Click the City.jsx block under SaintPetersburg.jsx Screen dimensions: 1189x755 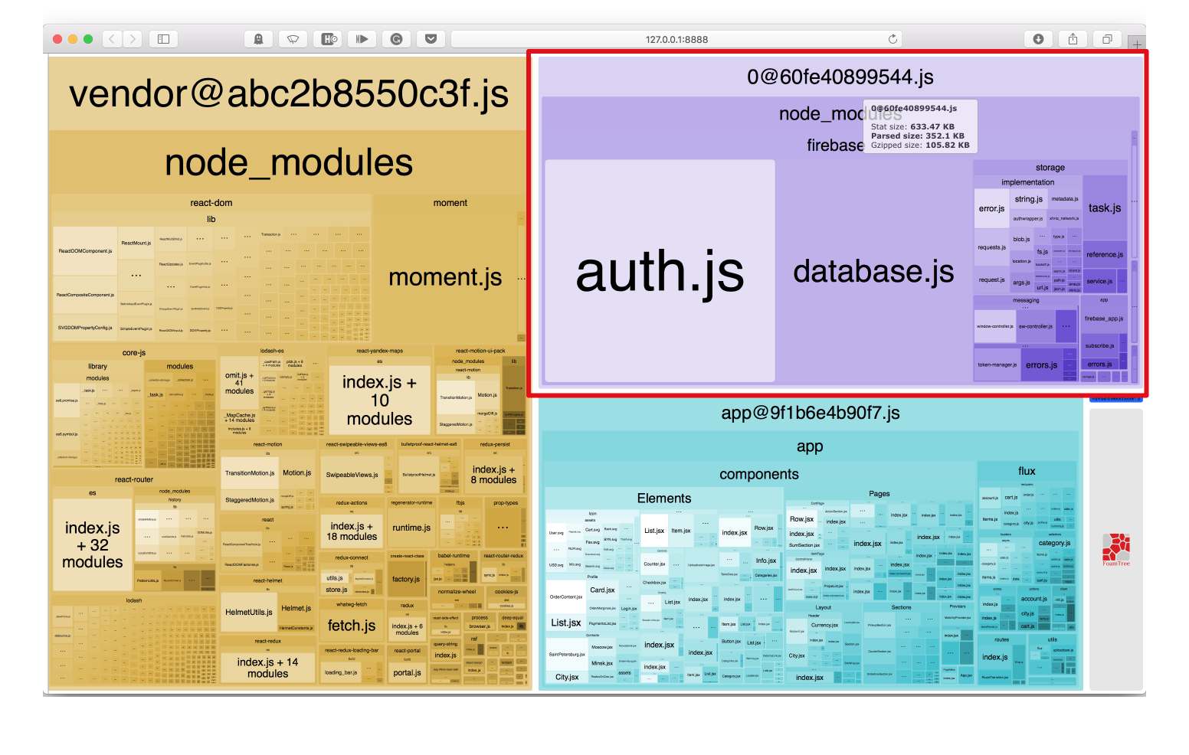pos(567,678)
